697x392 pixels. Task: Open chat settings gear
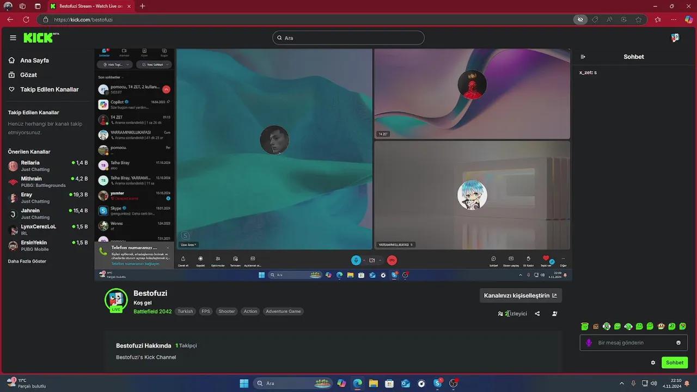[653, 363]
